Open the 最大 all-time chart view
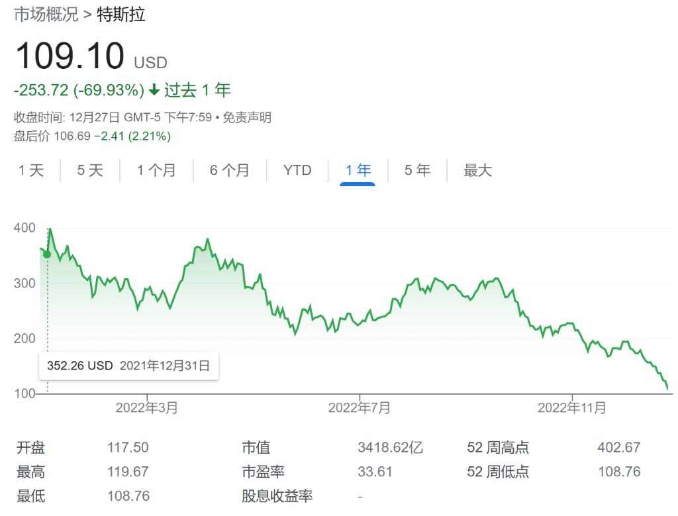The width and height of the screenshot is (678, 516). coord(477,170)
